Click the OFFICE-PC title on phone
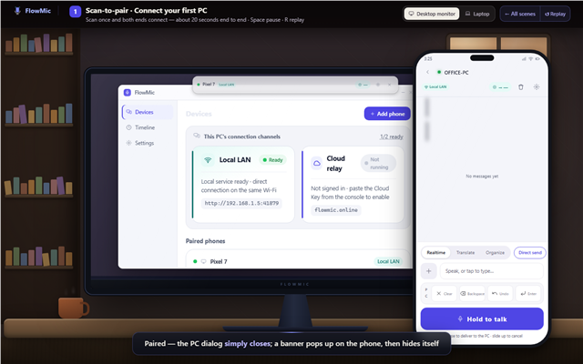 pos(456,73)
